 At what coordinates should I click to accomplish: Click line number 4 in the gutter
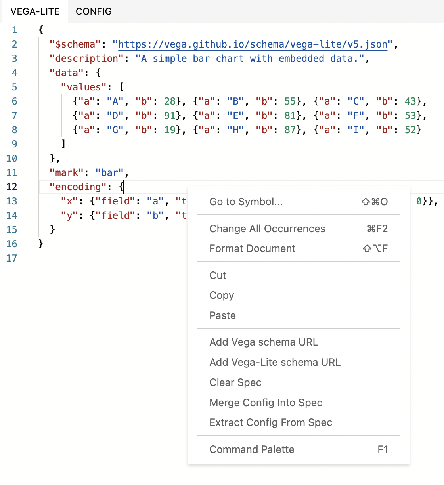(14, 73)
